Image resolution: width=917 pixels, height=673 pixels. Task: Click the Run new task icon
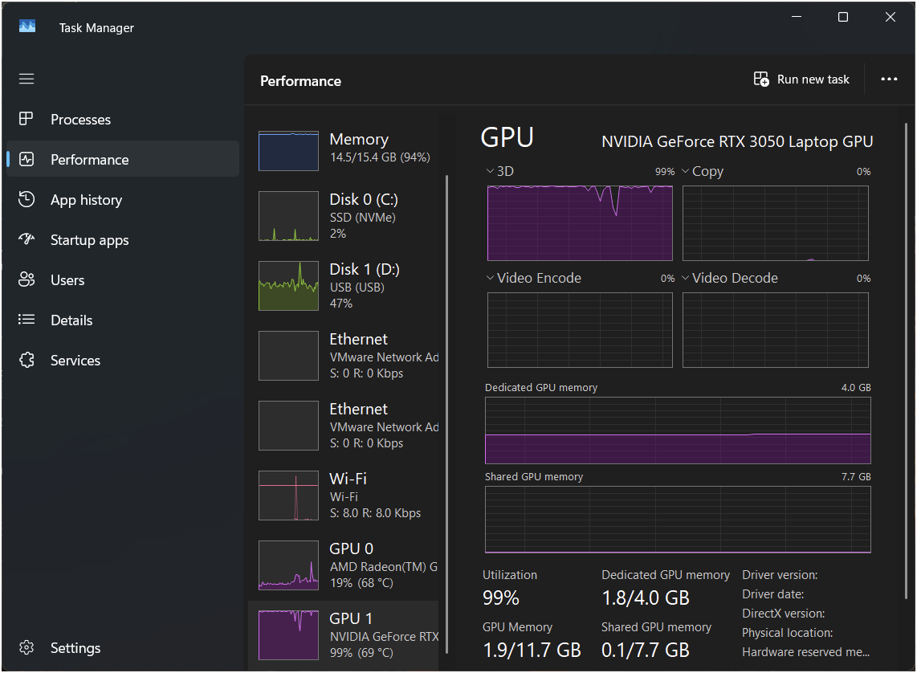[761, 79]
